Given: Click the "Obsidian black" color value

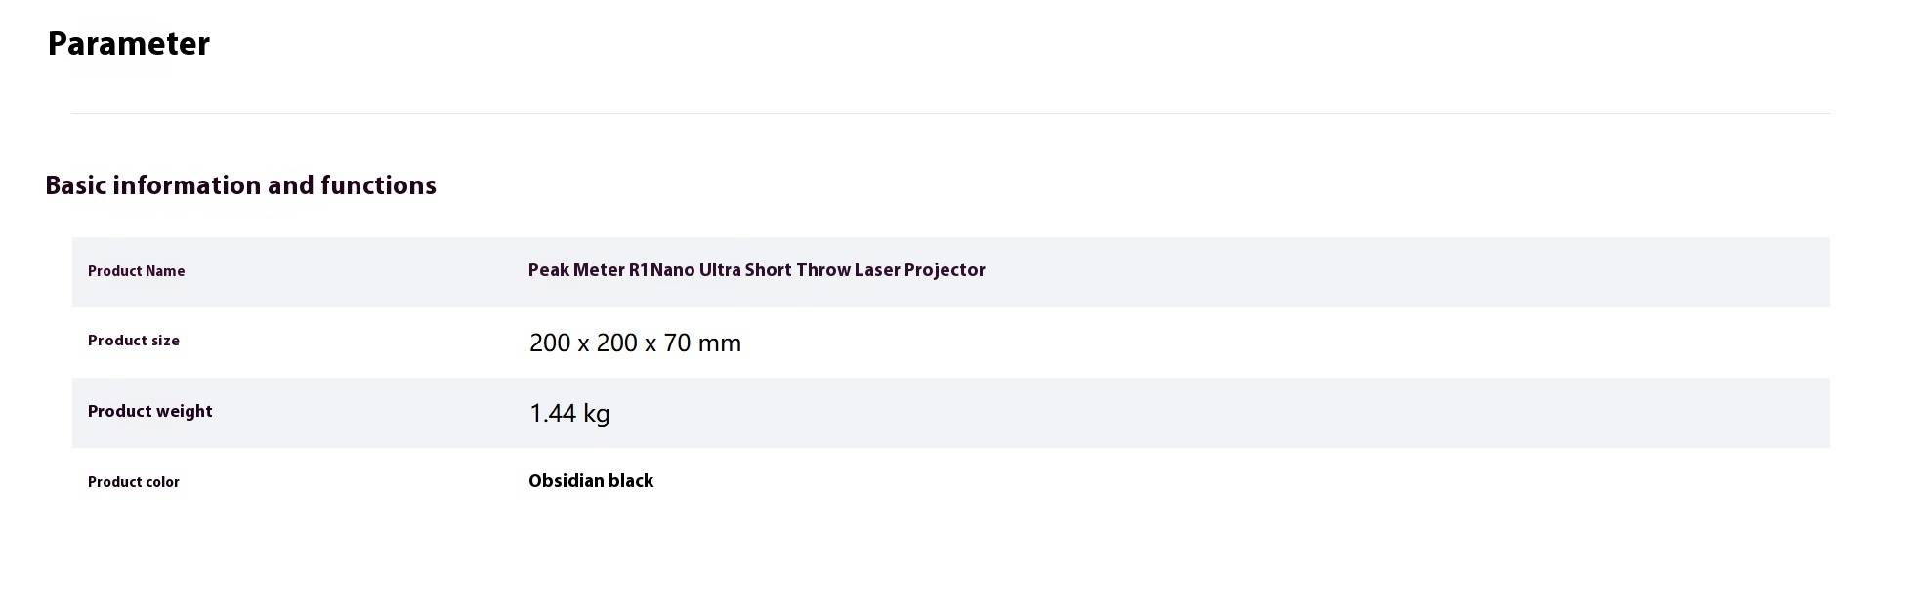Looking at the screenshot, I should pyautogui.click(x=591, y=481).
